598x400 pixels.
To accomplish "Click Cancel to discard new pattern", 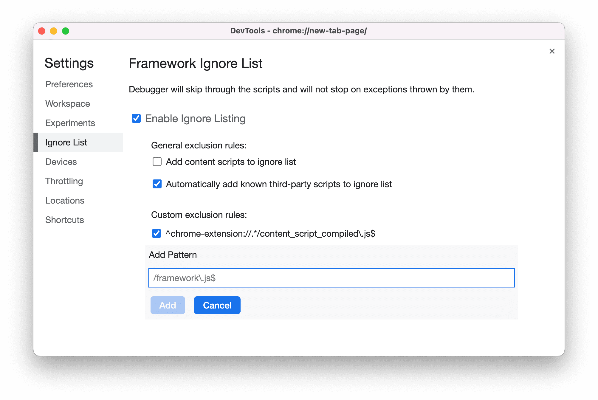I will pyautogui.click(x=217, y=305).
